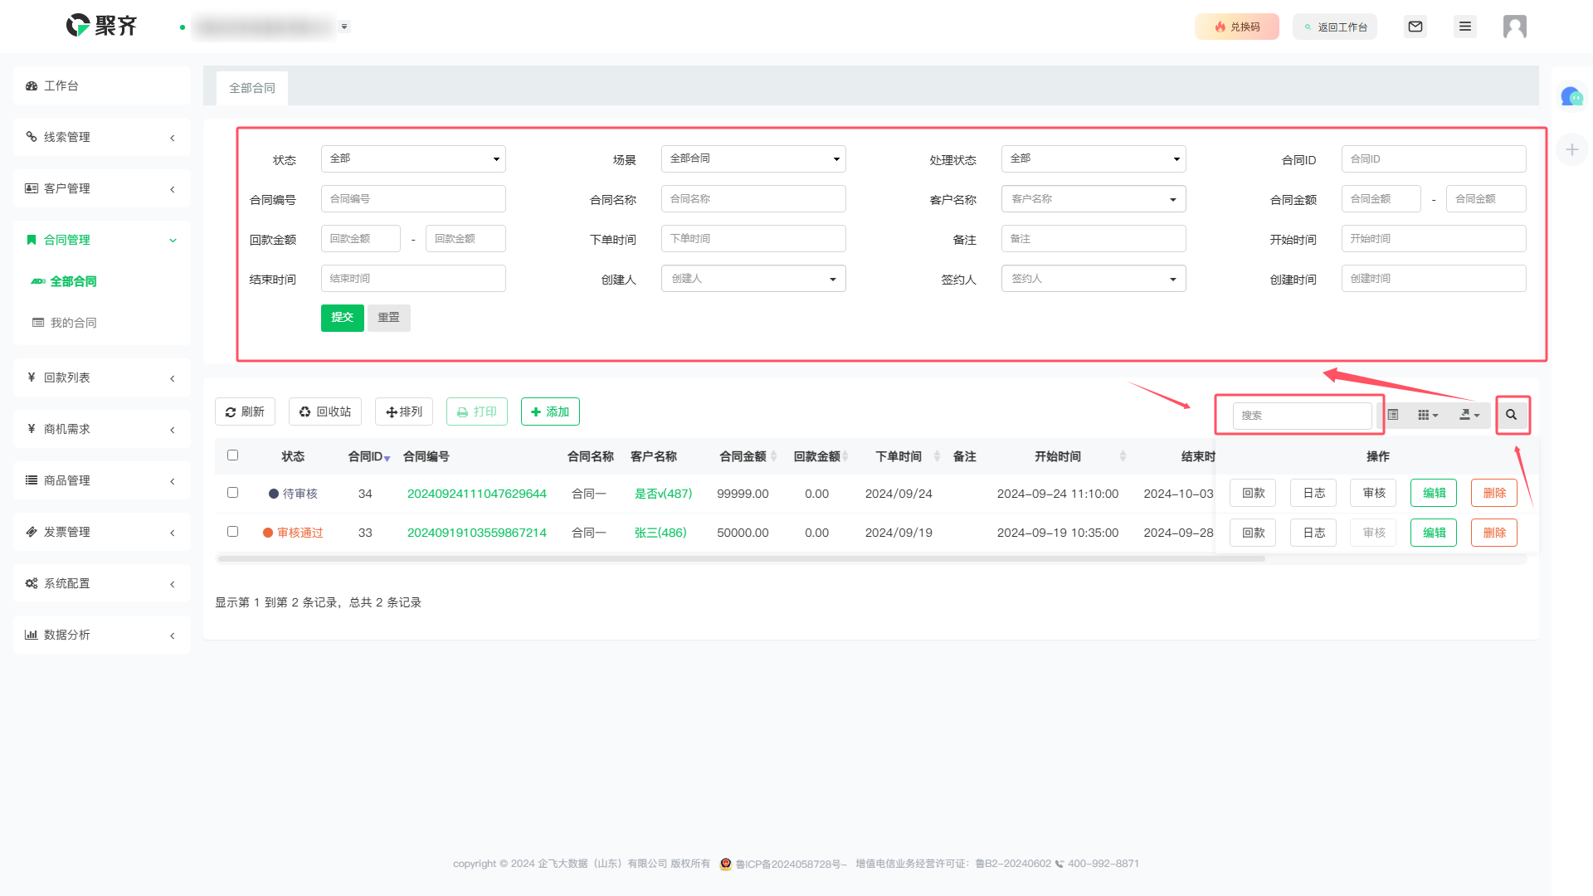
Task: Expand 数据分析 sidebar menu
Action: 102,635
